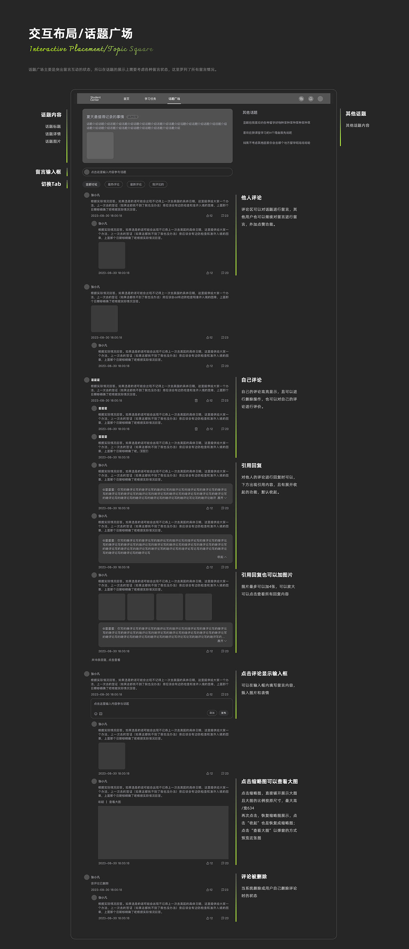The image size is (409, 949).
Task: Collapse the quoted reply via 收起 arrow
Action: [x=222, y=557]
